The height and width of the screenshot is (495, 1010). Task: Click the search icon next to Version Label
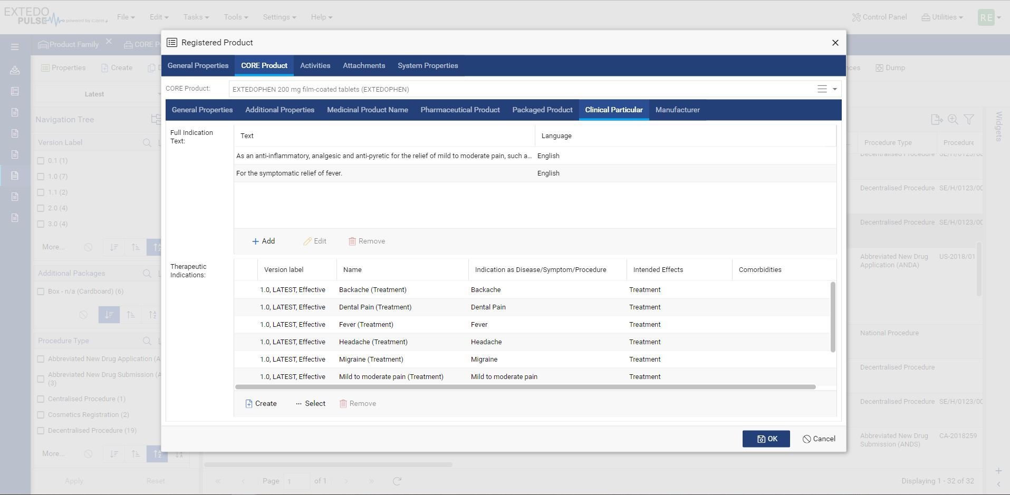point(147,142)
